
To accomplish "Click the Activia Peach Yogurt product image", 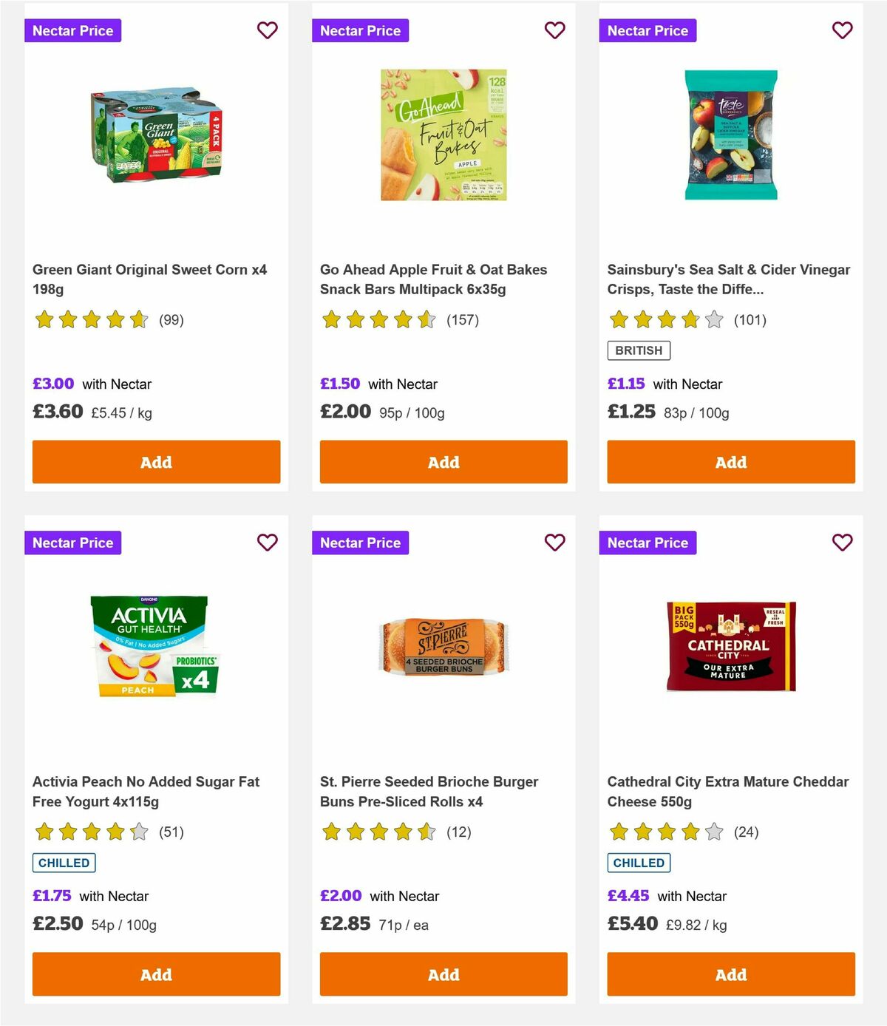I will pos(155,645).
